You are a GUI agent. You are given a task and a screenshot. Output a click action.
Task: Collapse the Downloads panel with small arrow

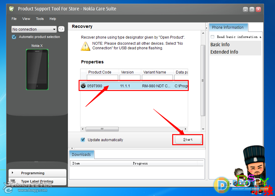[x=72, y=149]
